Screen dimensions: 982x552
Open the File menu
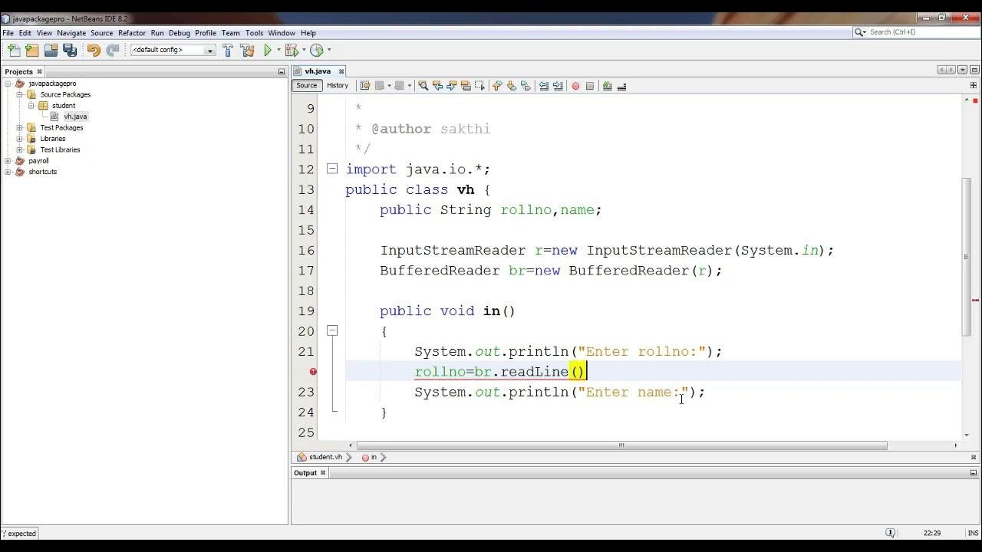click(8, 33)
